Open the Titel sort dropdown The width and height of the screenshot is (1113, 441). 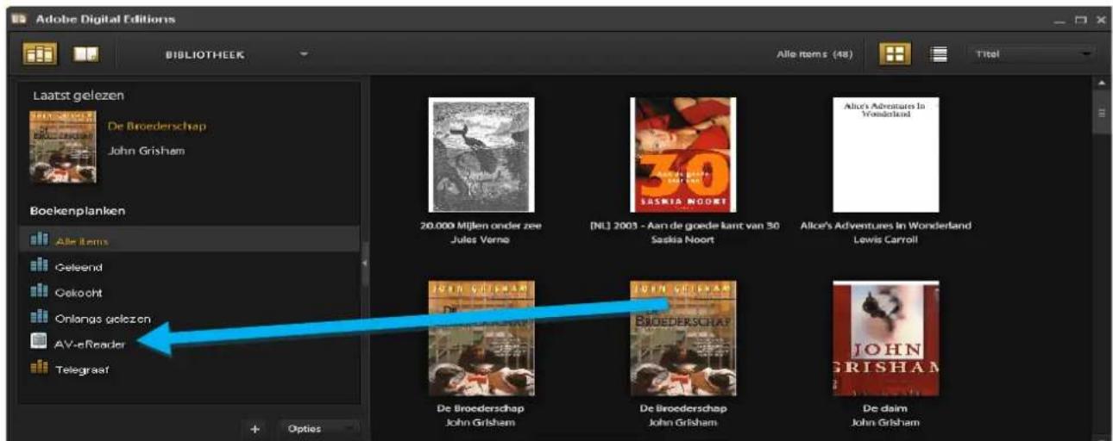click(x=1031, y=54)
